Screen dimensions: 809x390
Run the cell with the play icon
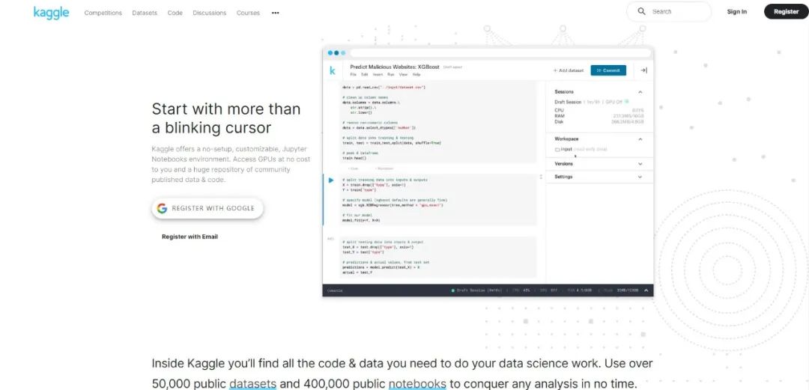(x=331, y=180)
